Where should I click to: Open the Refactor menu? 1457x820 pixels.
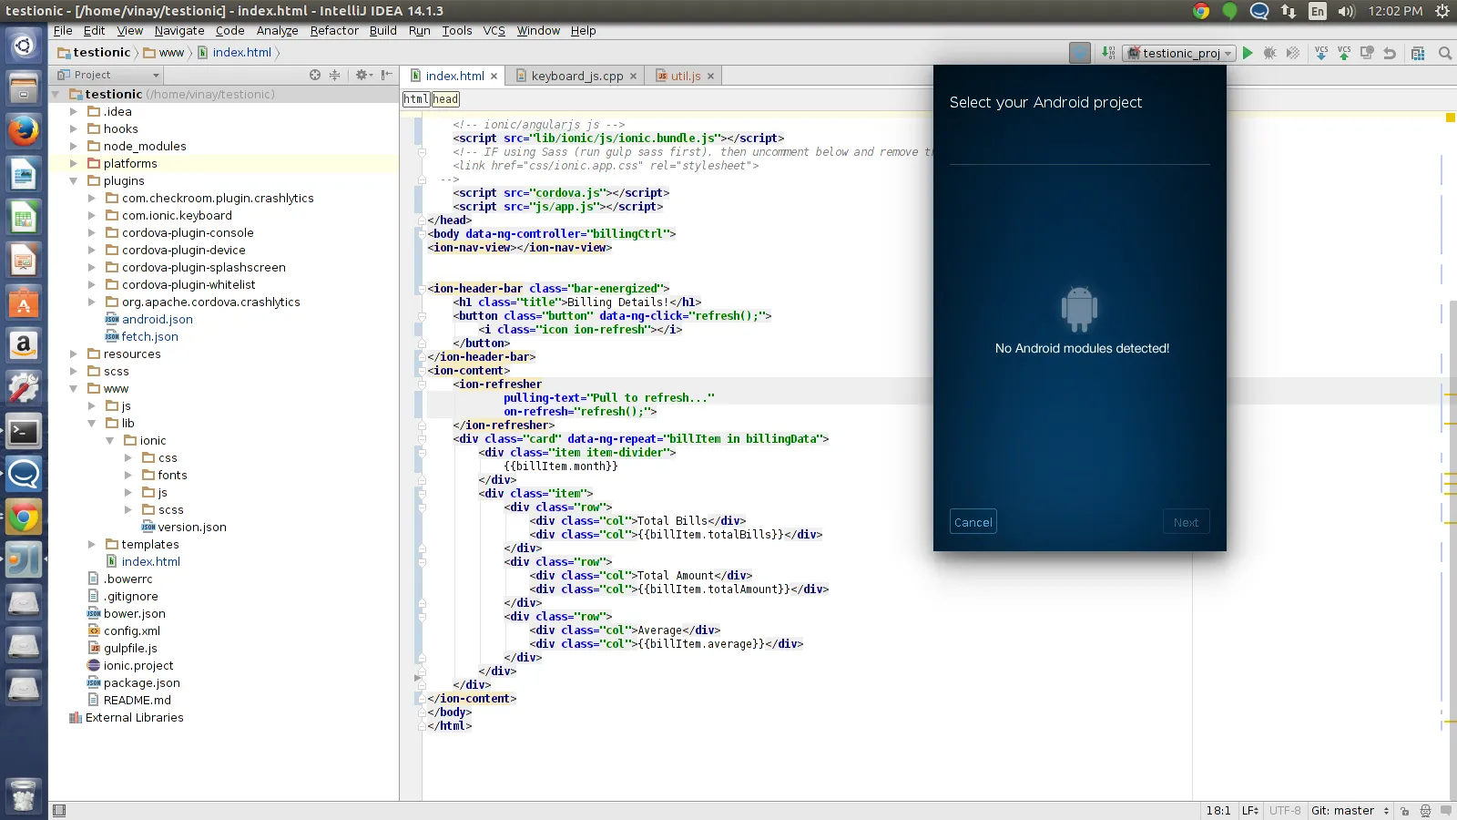(x=334, y=30)
